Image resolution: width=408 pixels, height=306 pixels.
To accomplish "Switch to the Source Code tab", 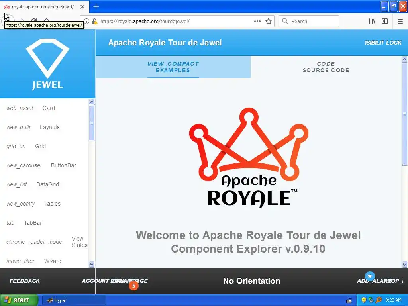I will (326, 67).
